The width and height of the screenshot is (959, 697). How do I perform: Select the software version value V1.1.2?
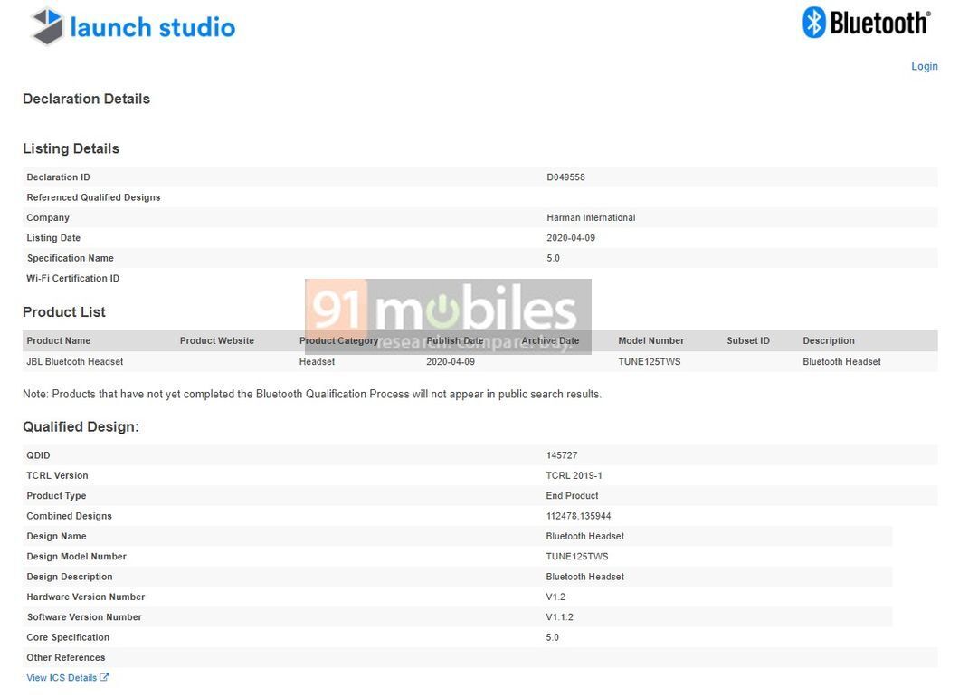click(560, 617)
